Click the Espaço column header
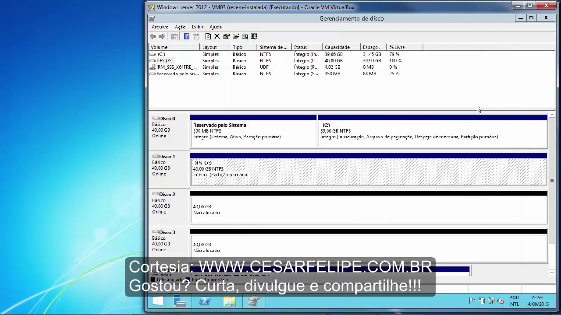 pos(373,47)
